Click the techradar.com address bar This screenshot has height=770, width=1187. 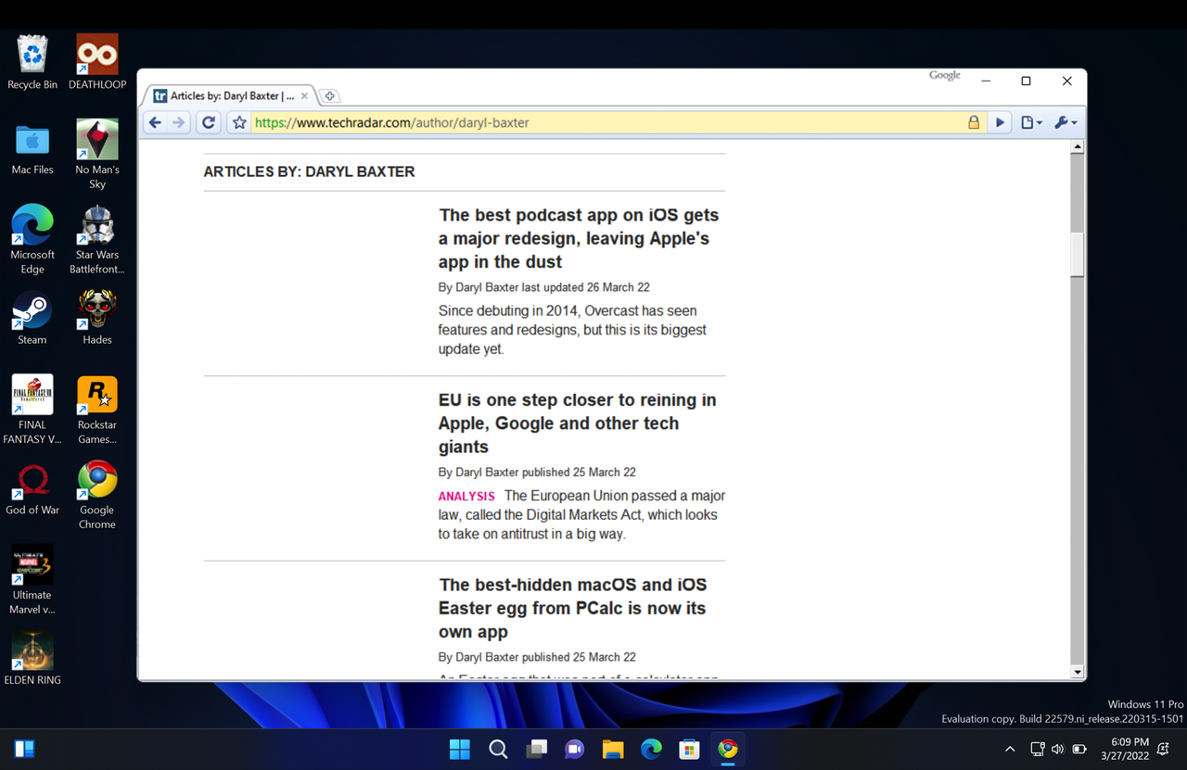(607, 122)
